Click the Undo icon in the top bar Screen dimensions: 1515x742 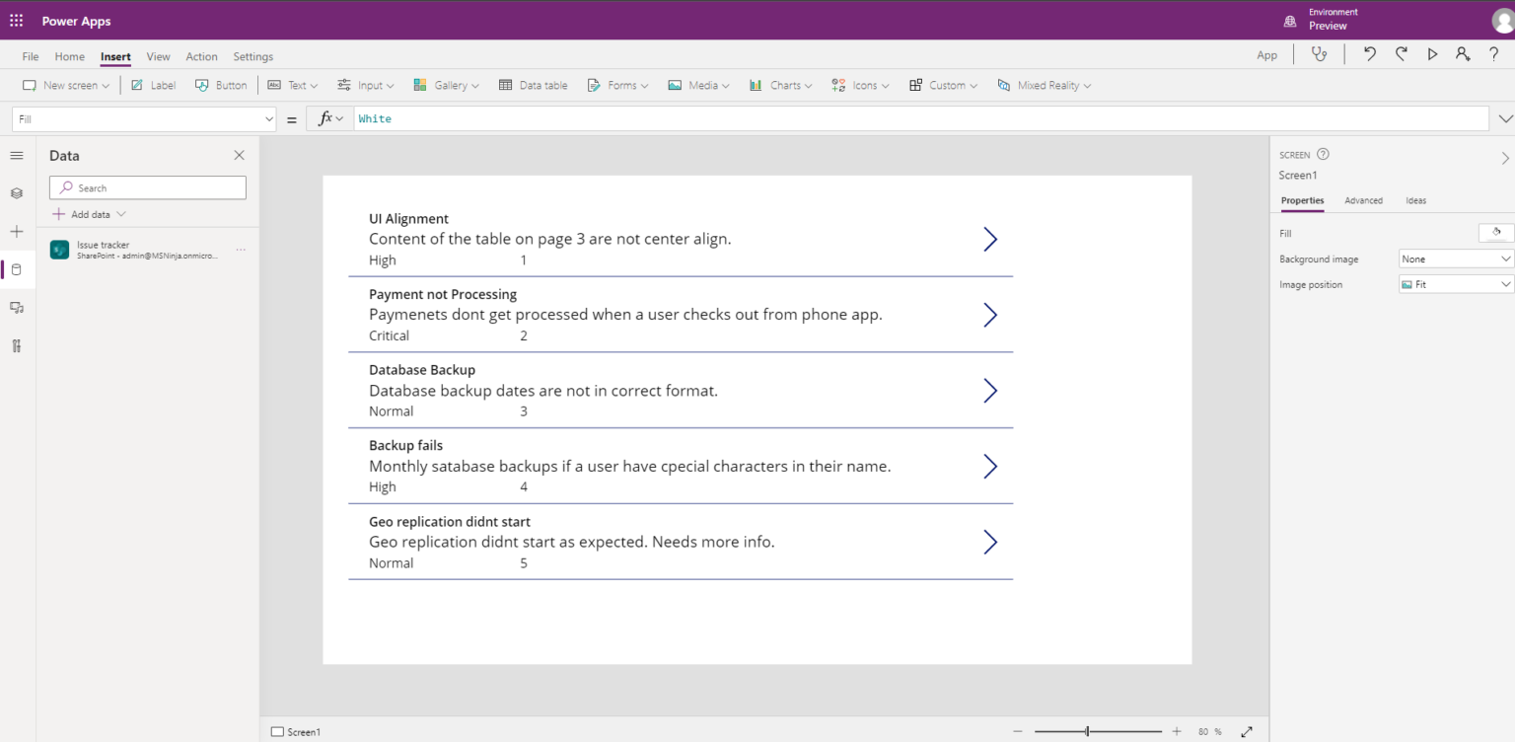tap(1369, 54)
